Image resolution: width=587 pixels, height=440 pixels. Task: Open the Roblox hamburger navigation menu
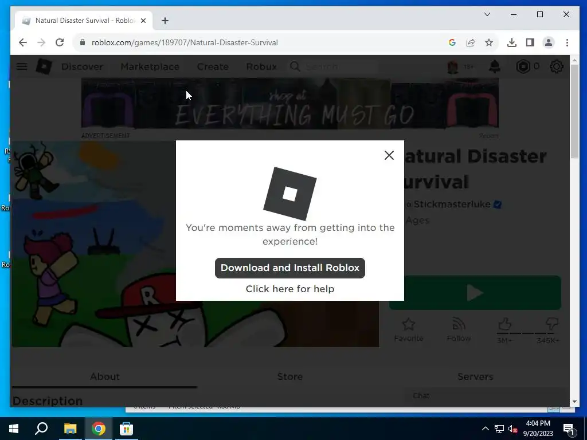point(22,66)
